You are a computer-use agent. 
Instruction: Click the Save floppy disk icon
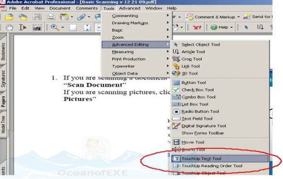(x=37, y=17)
